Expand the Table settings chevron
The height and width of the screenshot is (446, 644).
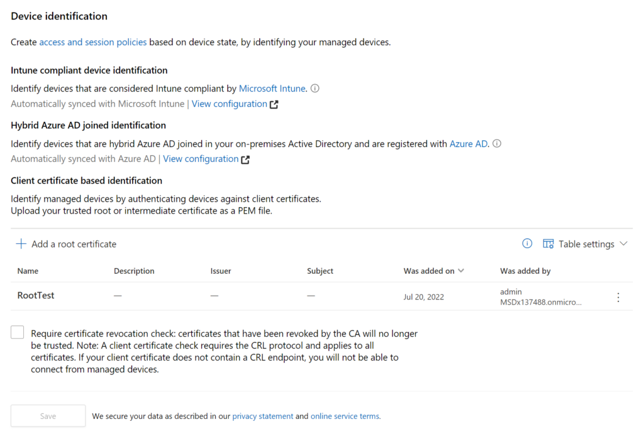pyautogui.click(x=623, y=244)
